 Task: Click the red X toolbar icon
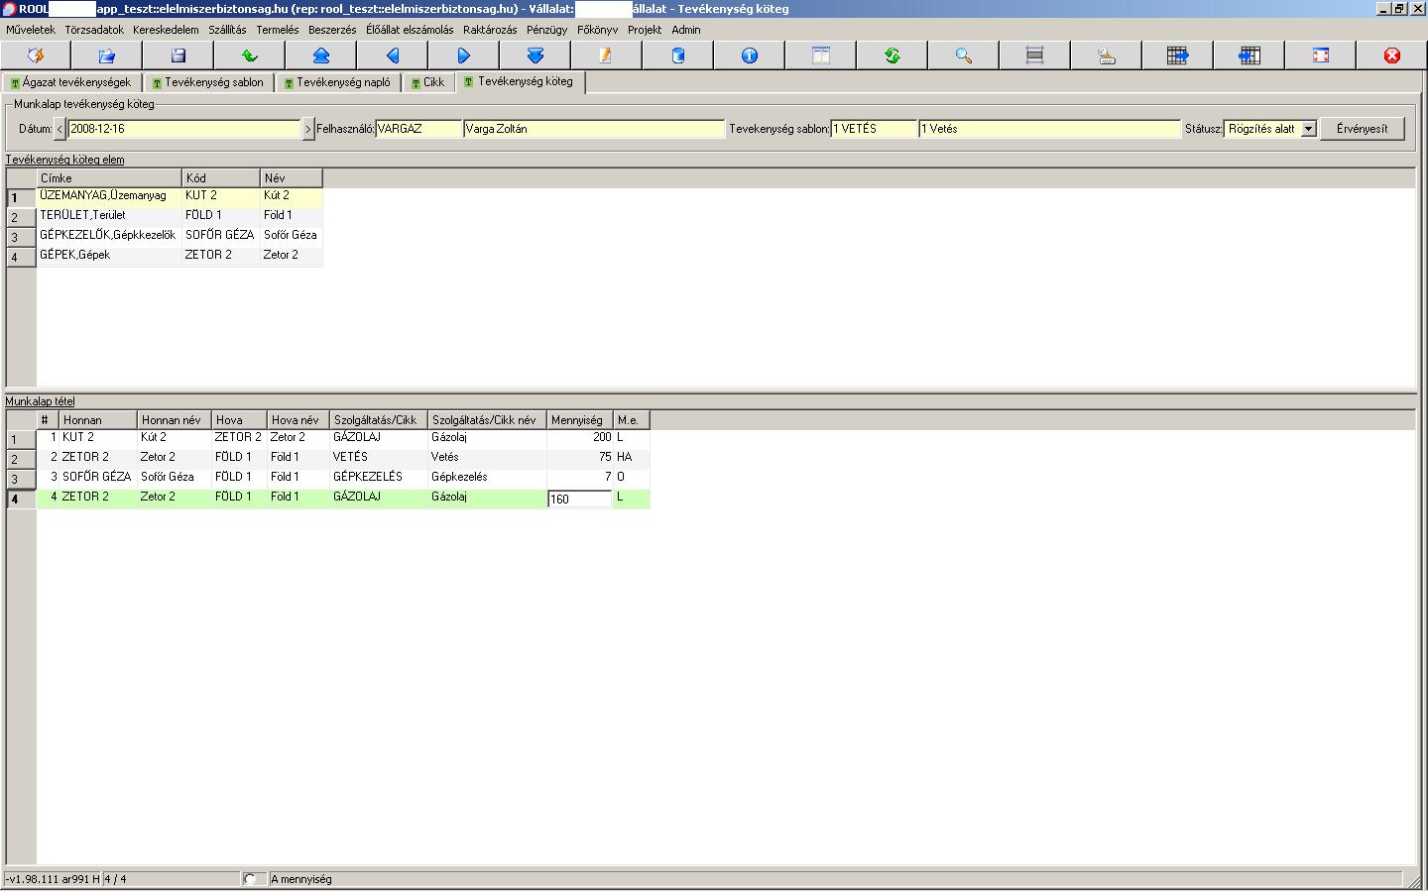(x=1392, y=56)
